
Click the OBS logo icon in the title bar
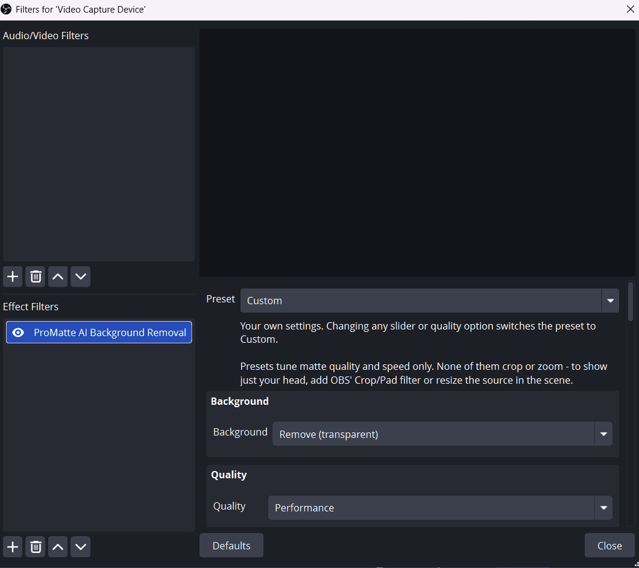click(6, 9)
